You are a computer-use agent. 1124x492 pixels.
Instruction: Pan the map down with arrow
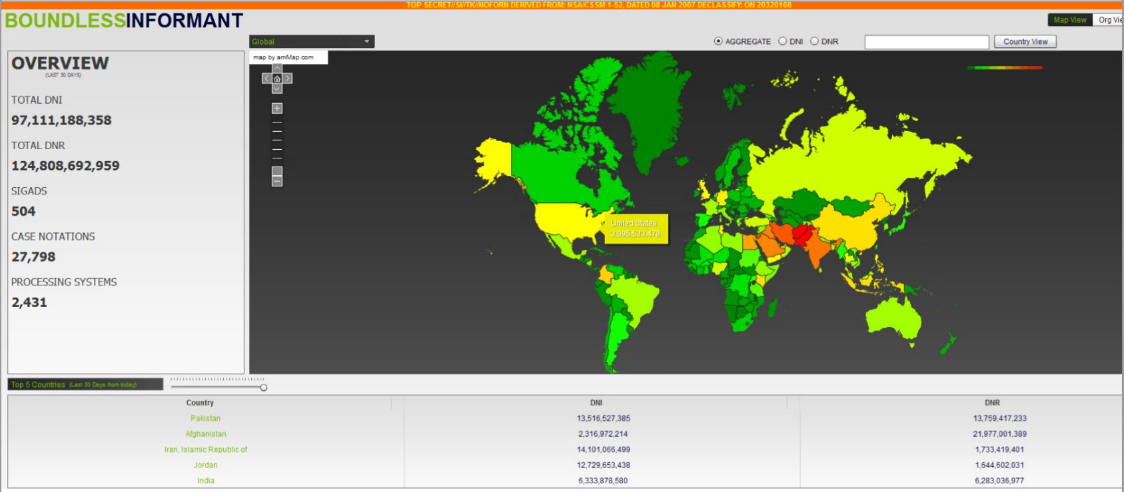click(x=277, y=89)
